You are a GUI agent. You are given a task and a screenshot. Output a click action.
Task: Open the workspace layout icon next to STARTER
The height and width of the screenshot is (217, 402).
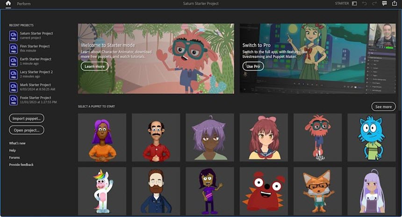pyautogui.click(x=354, y=4)
